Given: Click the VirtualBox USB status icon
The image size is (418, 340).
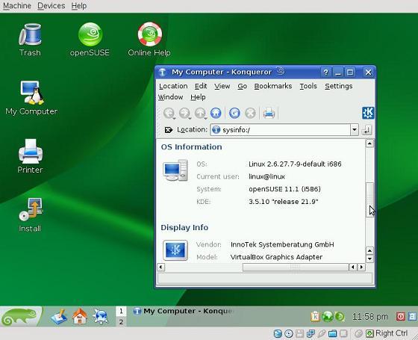Looking at the screenshot, I should (x=322, y=333).
